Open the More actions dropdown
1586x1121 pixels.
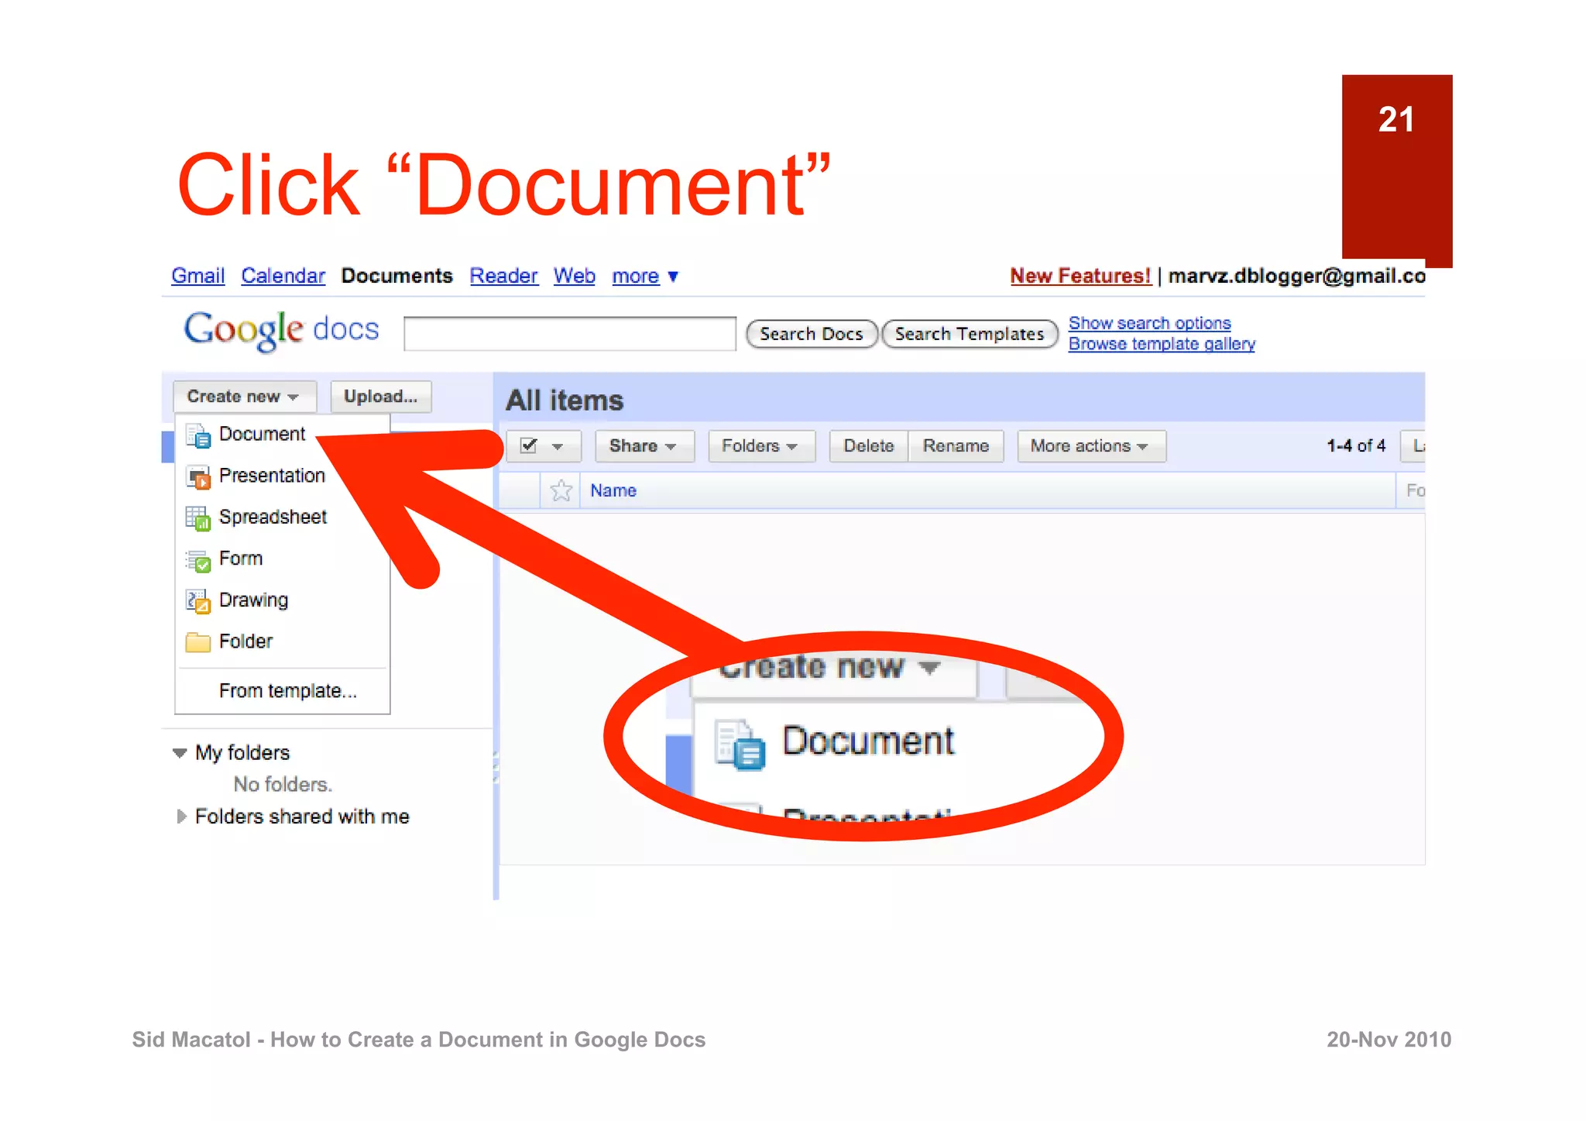tap(1090, 446)
